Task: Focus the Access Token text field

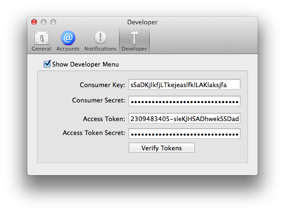Action: [184, 118]
